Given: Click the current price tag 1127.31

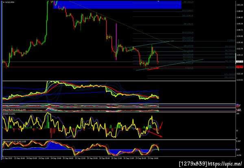Looking at the screenshot, I should pos(240,62).
